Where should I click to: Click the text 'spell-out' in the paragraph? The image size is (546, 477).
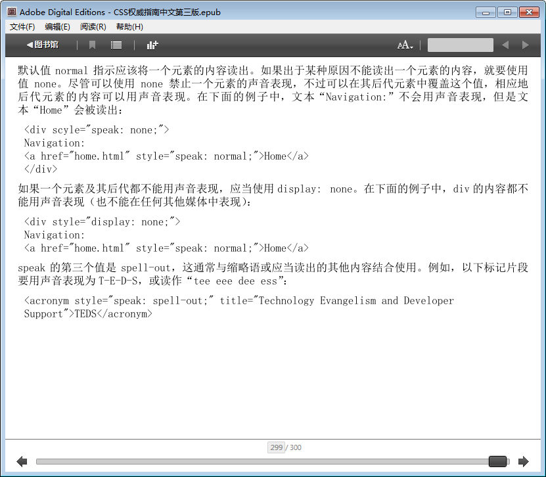click(146, 268)
